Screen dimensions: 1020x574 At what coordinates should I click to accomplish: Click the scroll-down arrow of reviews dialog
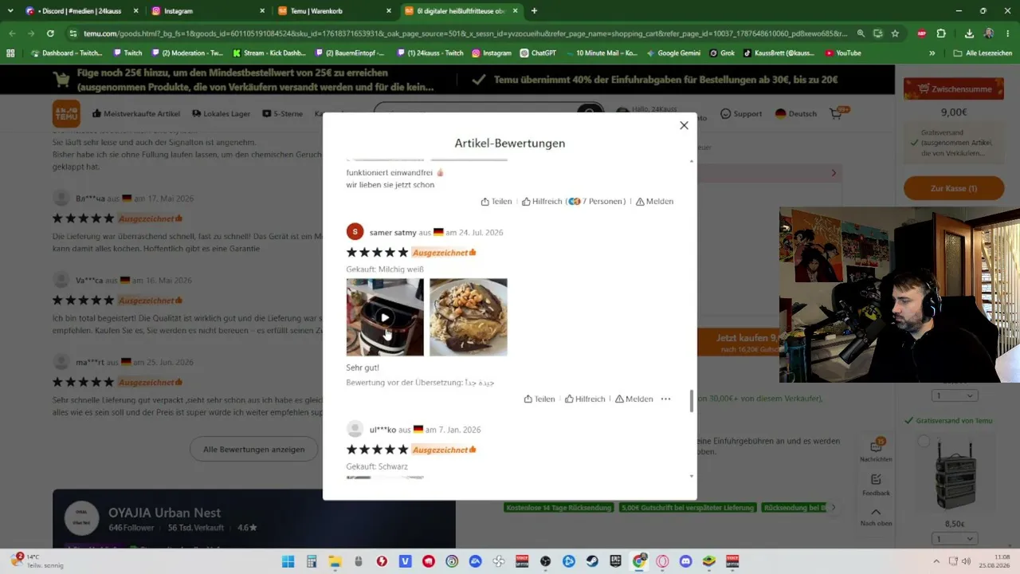pyautogui.click(x=692, y=476)
